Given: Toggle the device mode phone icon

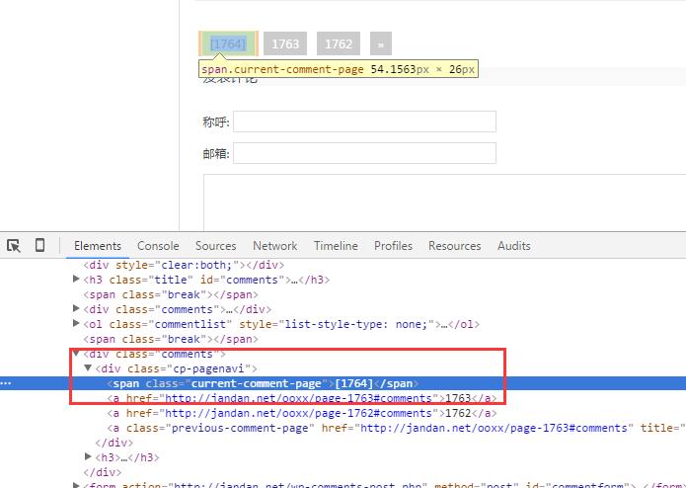Looking at the screenshot, I should coord(39,245).
